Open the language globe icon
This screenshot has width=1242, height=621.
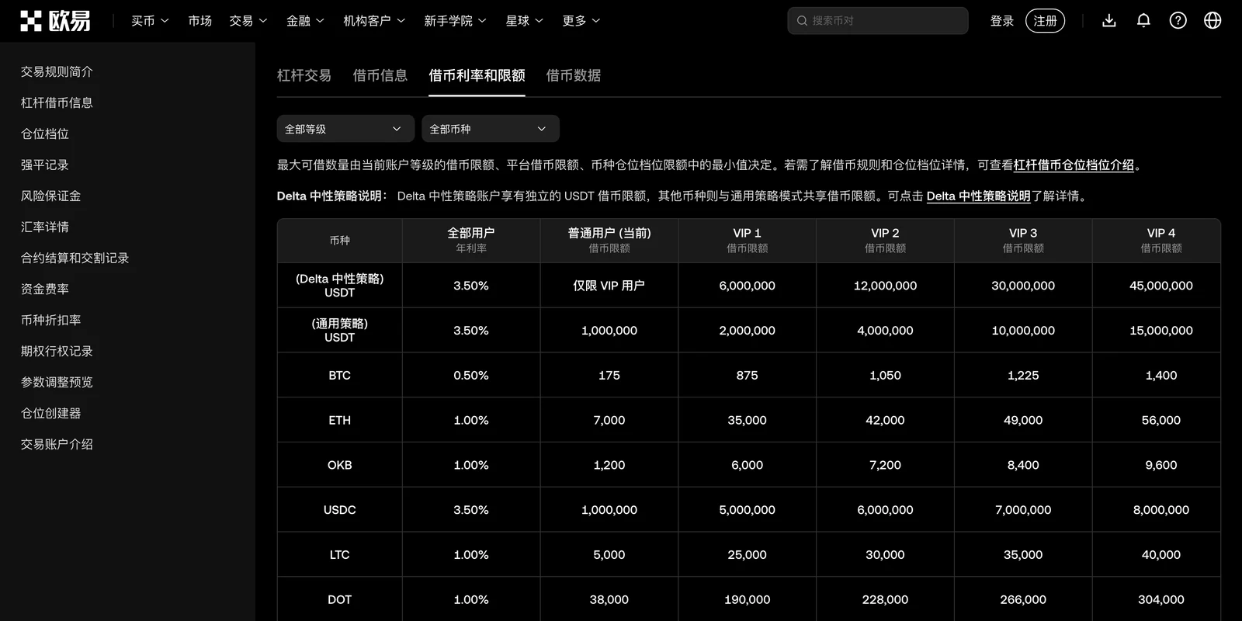[1213, 21]
